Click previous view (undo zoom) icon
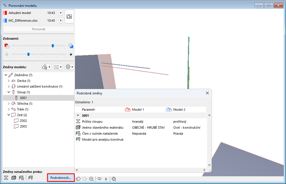 click(x=78, y=179)
